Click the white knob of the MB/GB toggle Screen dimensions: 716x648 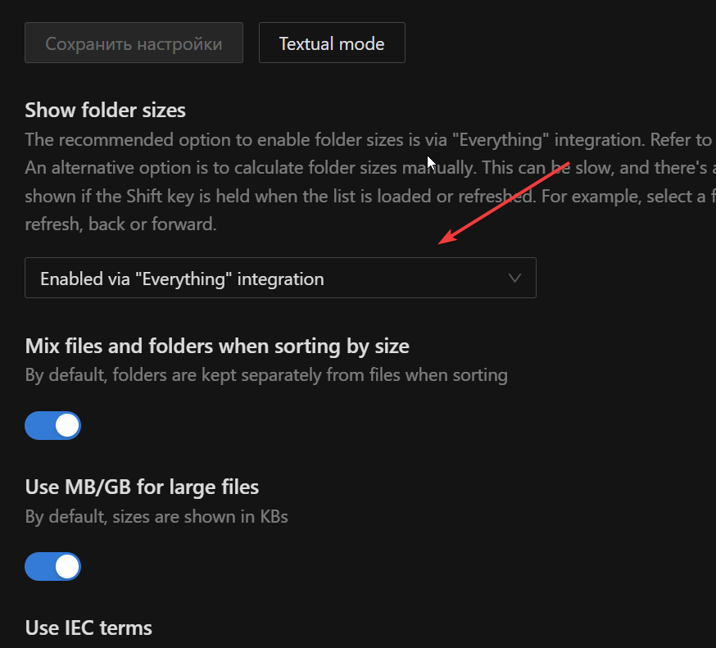tap(67, 567)
